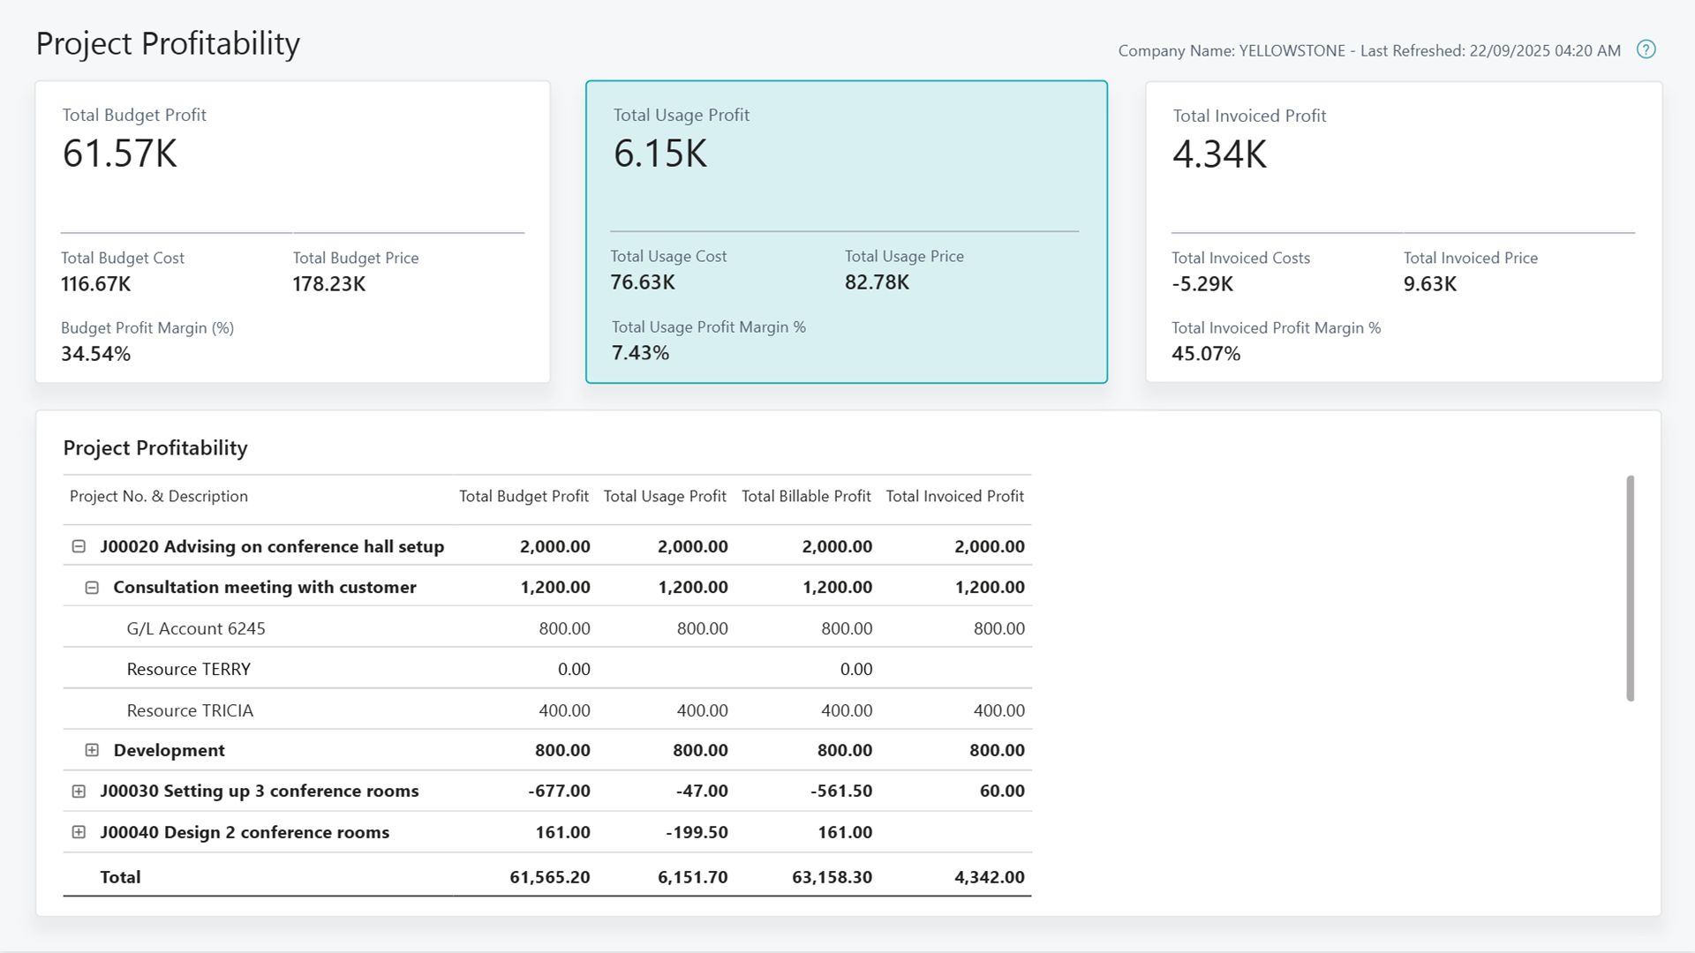Select the Resource TERRY row
This screenshot has height=953, width=1695.
pos(189,669)
